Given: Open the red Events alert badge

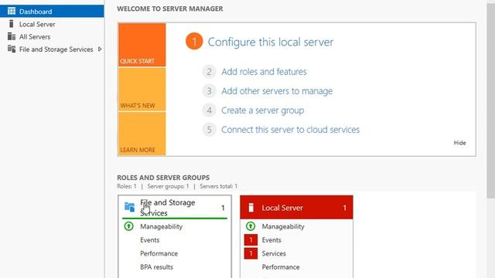Looking at the screenshot, I should 251,240.
